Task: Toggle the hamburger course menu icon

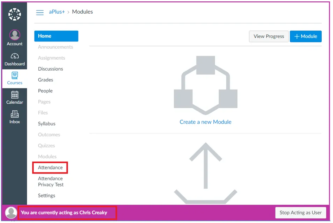Action: (x=40, y=13)
